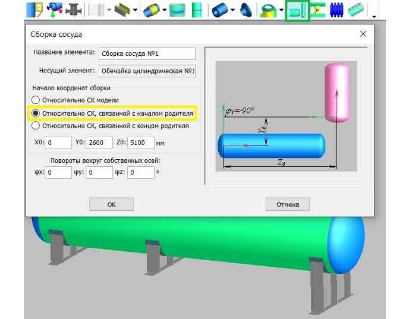This screenshot has width=409, height=319.
Task: Expand dropdown arrow beside saddle support icon
Action: pos(136,11)
